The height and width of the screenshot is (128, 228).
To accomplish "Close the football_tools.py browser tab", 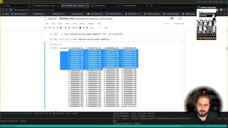I will tap(58, 6).
